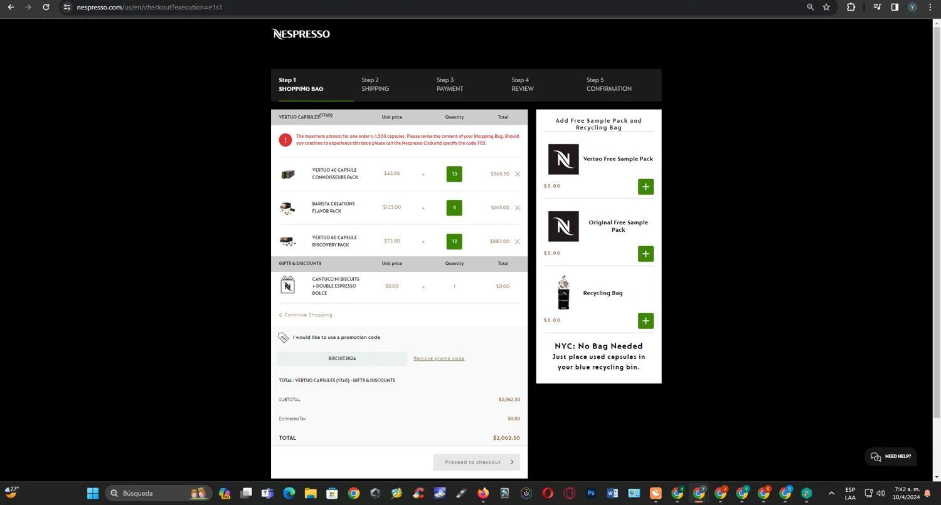
Task: Click Continue Shopping link
Action: tap(306, 315)
